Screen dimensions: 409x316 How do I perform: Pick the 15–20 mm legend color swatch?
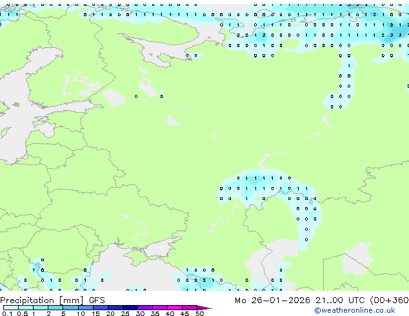pos(101,308)
